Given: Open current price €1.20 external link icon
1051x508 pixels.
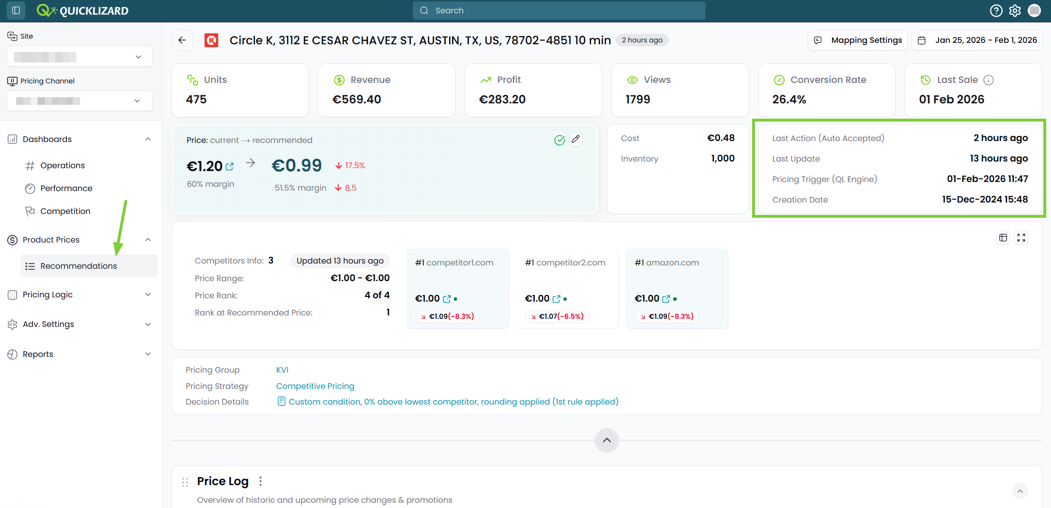Looking at the screenshot, I should click(x=230, y=166).
